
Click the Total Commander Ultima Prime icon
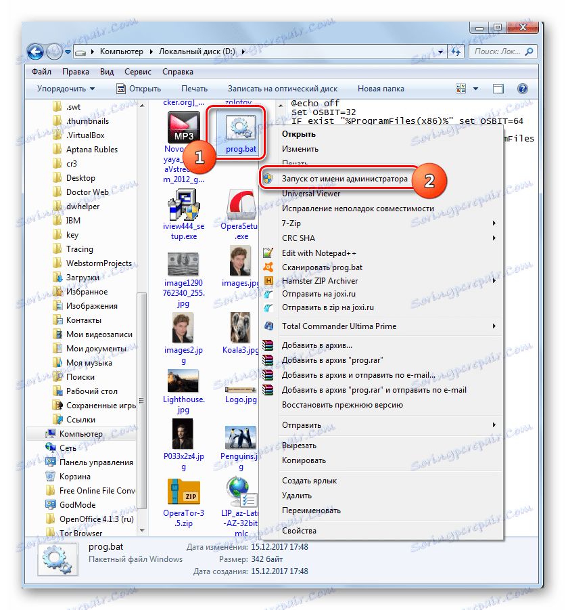[268, 326]
